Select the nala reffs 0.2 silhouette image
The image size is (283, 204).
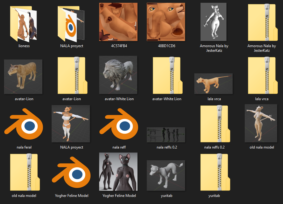166,135
